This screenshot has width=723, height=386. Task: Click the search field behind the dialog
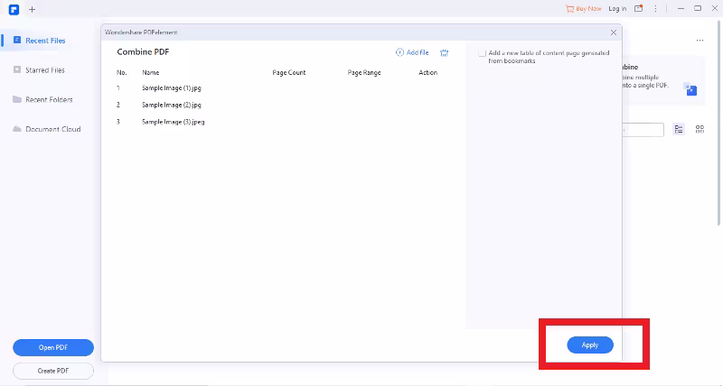click(x=643, y=130)
